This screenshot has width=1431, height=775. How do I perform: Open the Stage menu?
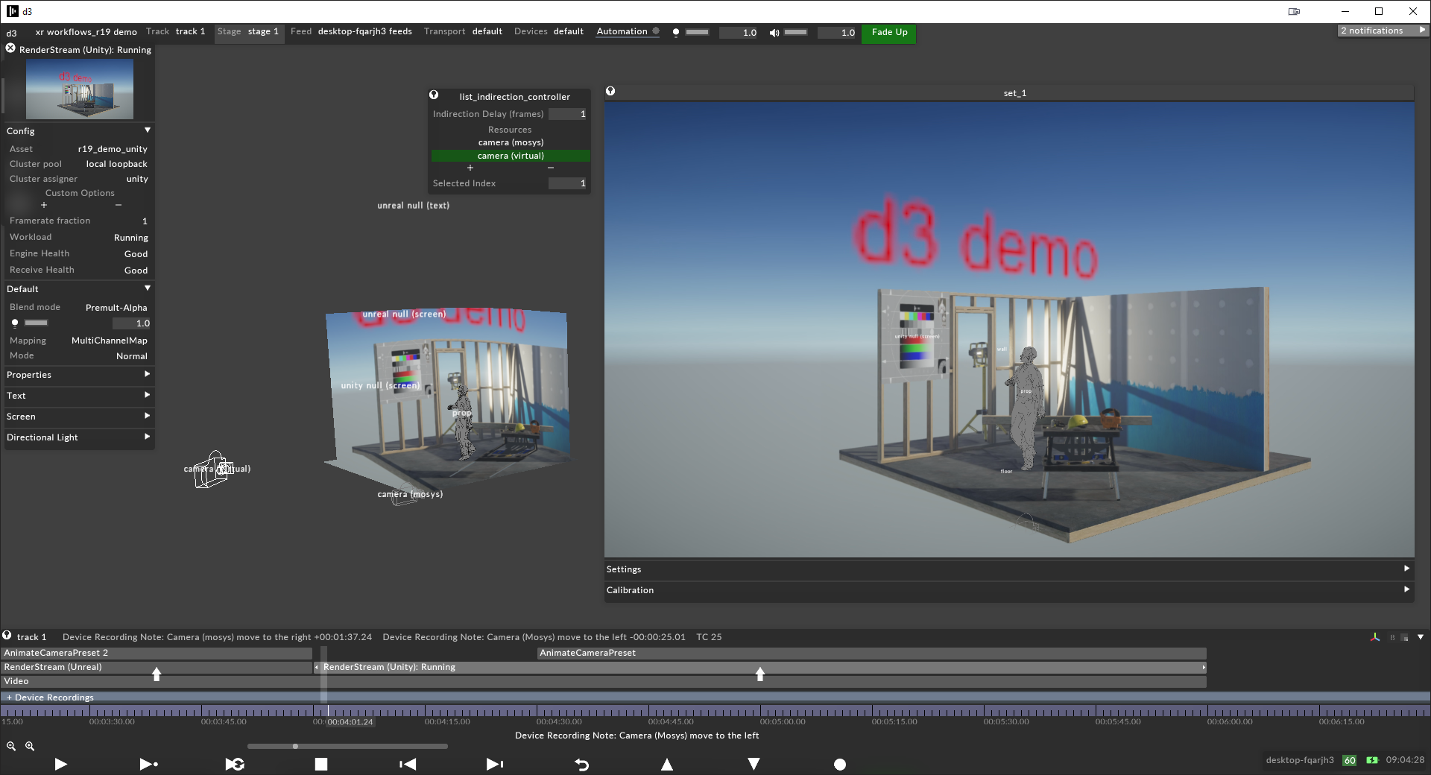(248, 31)
